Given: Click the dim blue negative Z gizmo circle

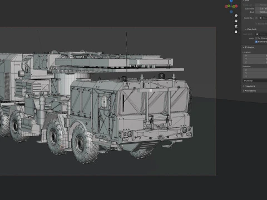Looking at the screenshot, I should (x=231, y=12).
